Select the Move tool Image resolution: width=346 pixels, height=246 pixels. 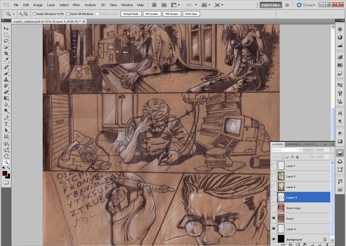pos(6,29)
